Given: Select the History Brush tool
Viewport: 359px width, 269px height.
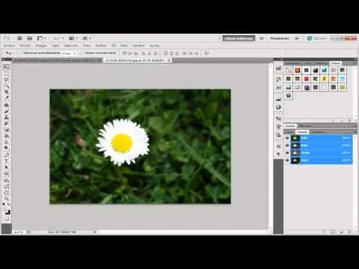Looking at the screenshot, I should point(7,123).
